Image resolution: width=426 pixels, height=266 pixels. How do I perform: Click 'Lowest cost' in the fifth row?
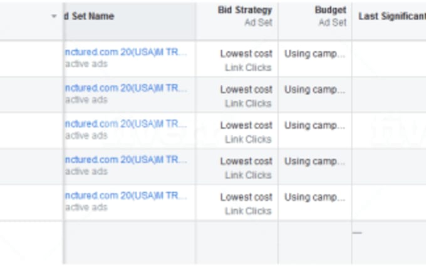click(x=246, y=197)
